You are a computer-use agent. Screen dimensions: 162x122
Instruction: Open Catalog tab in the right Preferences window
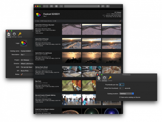(x=99, y=78)
